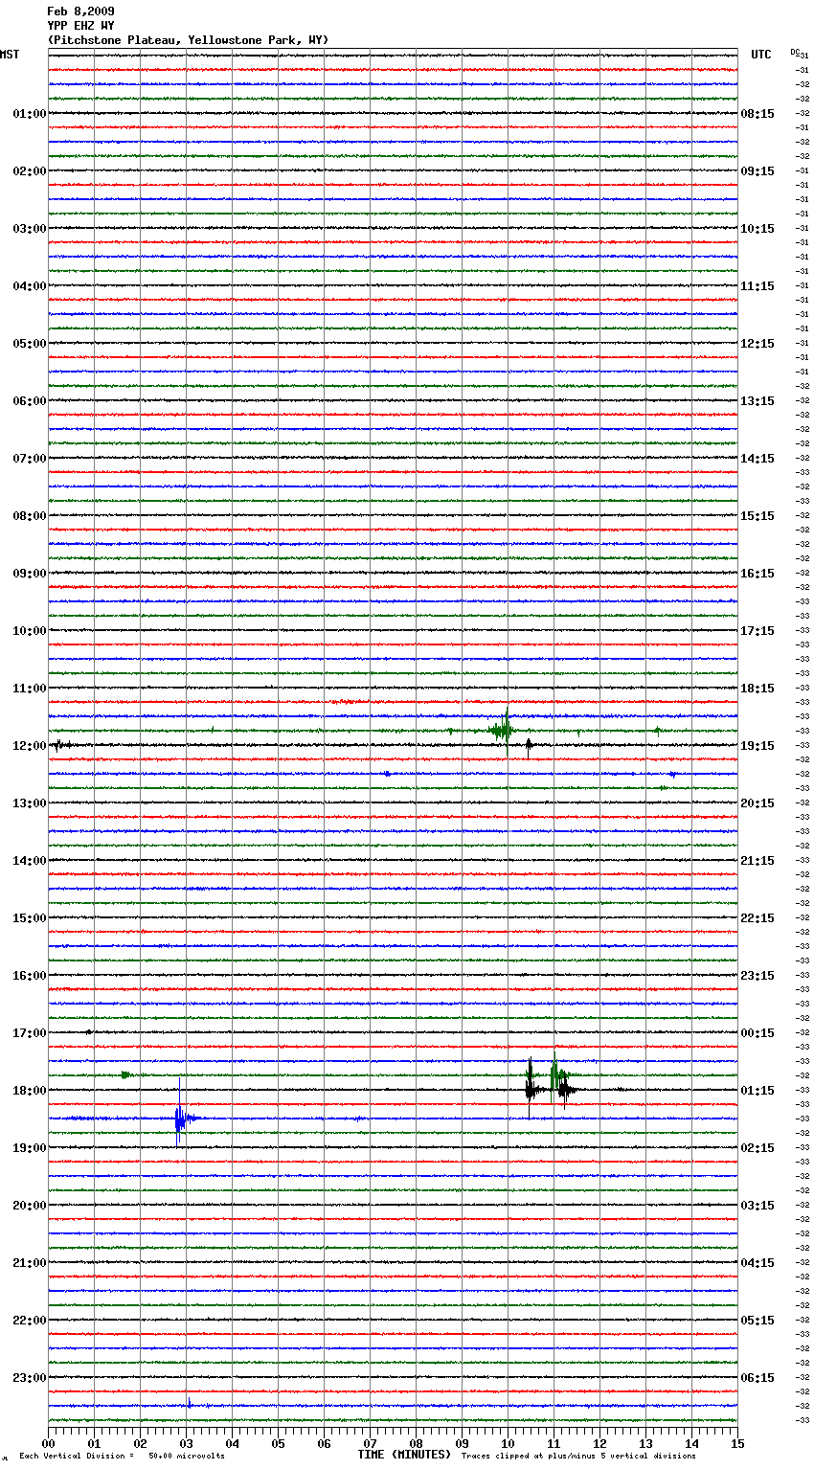
Task: Click the 18:00 MST hour label
Action: coord(30,1091)
